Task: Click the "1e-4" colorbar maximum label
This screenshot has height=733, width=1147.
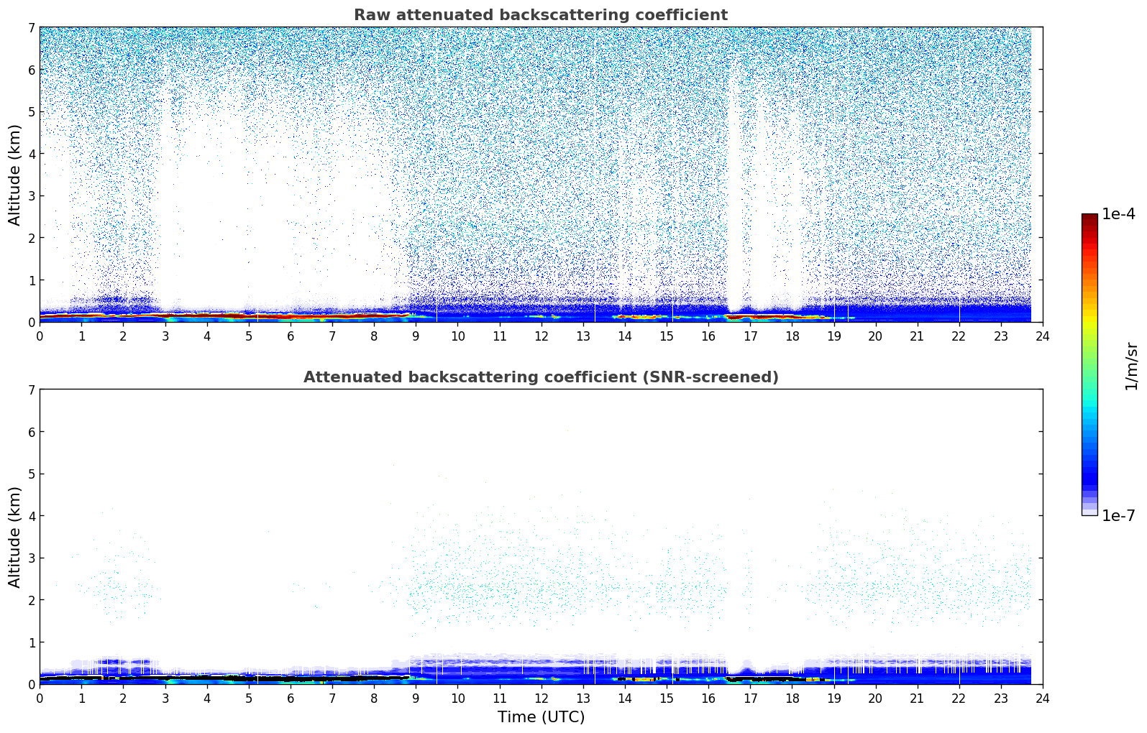Action: tap(1118, 214)
